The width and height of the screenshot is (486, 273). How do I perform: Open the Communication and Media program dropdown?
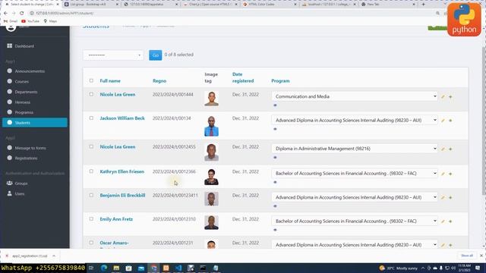click(355, 96)
